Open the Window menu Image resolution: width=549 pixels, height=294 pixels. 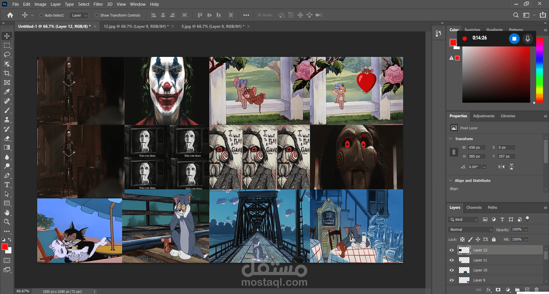coord(138,4)
